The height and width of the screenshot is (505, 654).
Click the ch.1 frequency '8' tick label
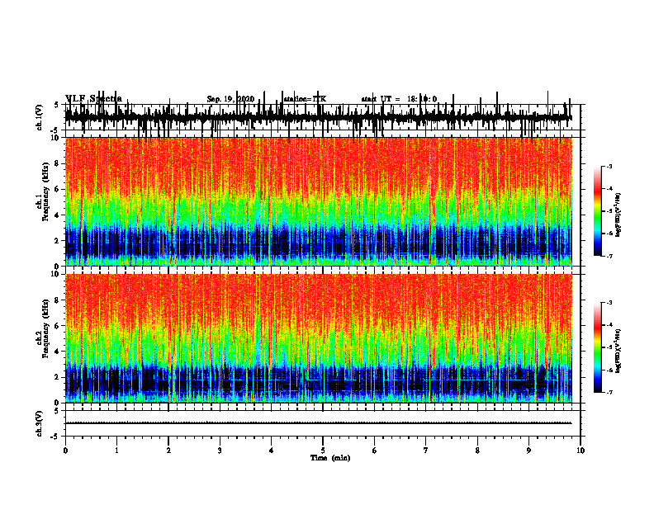pos(57,163)
